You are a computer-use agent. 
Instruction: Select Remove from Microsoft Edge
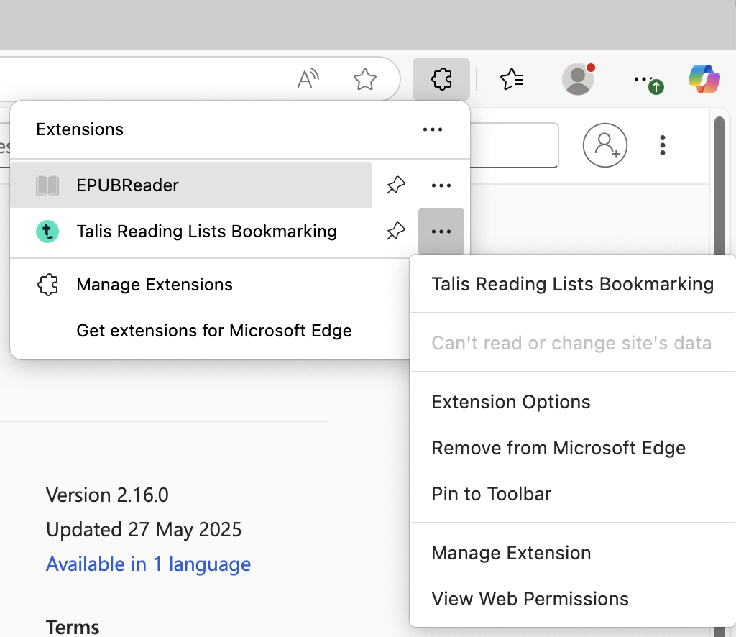coord(558,447)
